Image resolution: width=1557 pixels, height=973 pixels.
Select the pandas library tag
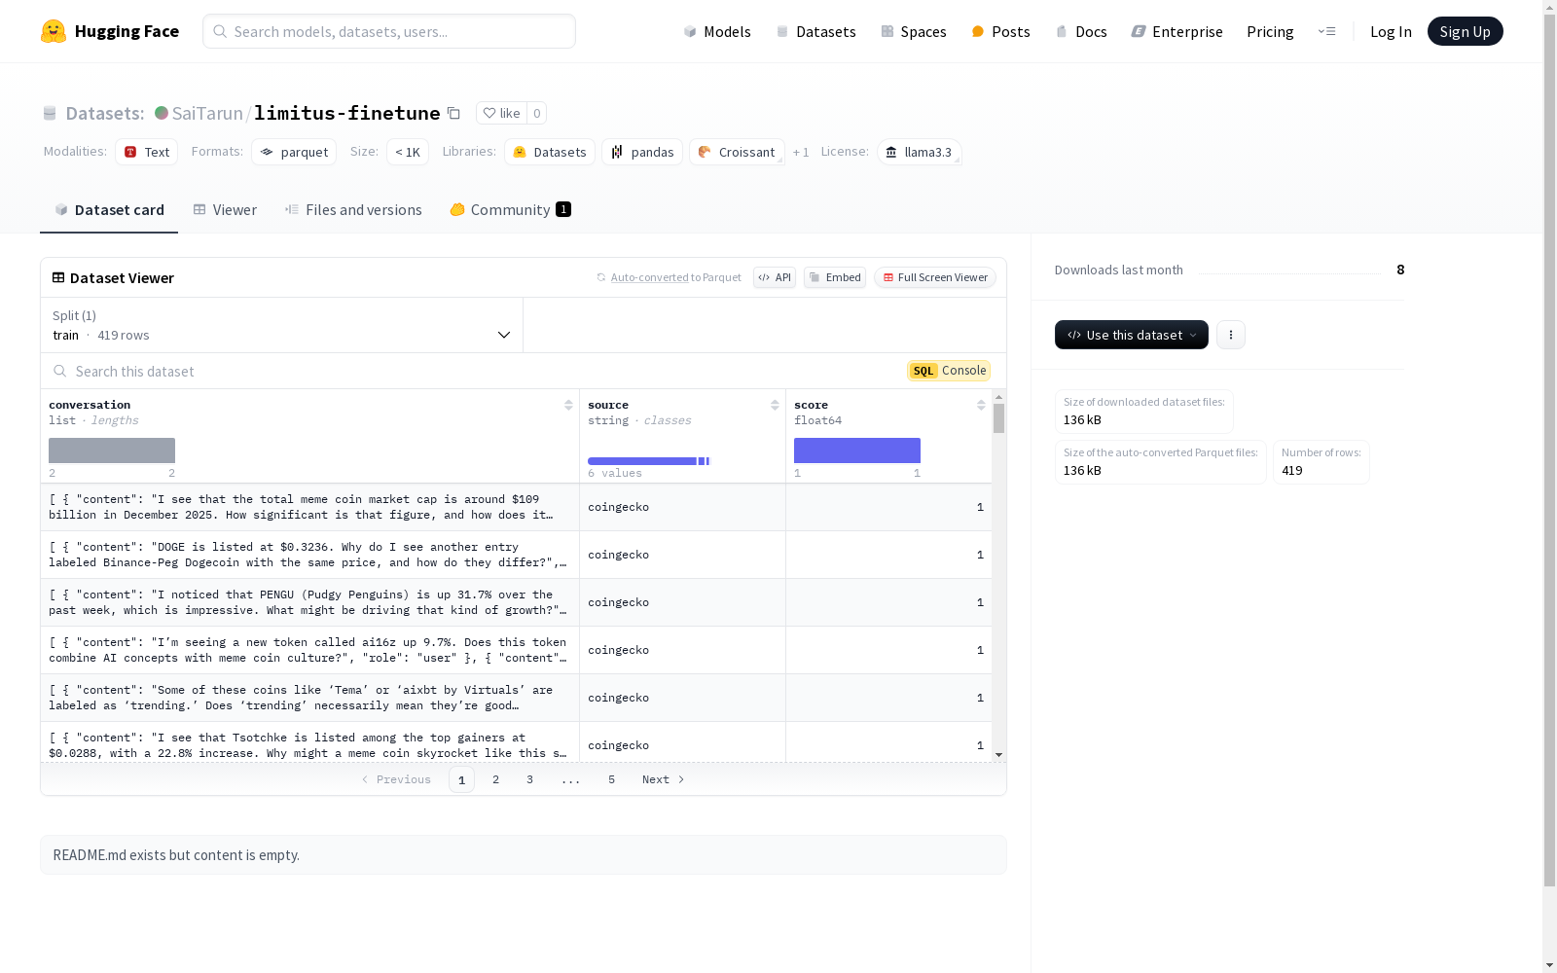click(642, 152)
